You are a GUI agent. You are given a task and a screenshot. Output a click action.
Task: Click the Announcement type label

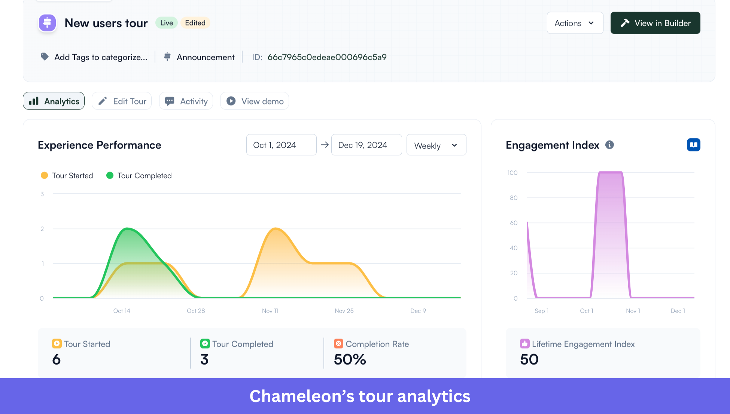point(206,57)
